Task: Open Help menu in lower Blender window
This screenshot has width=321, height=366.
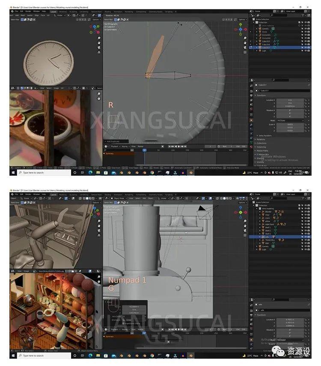Action: [44, 195]
